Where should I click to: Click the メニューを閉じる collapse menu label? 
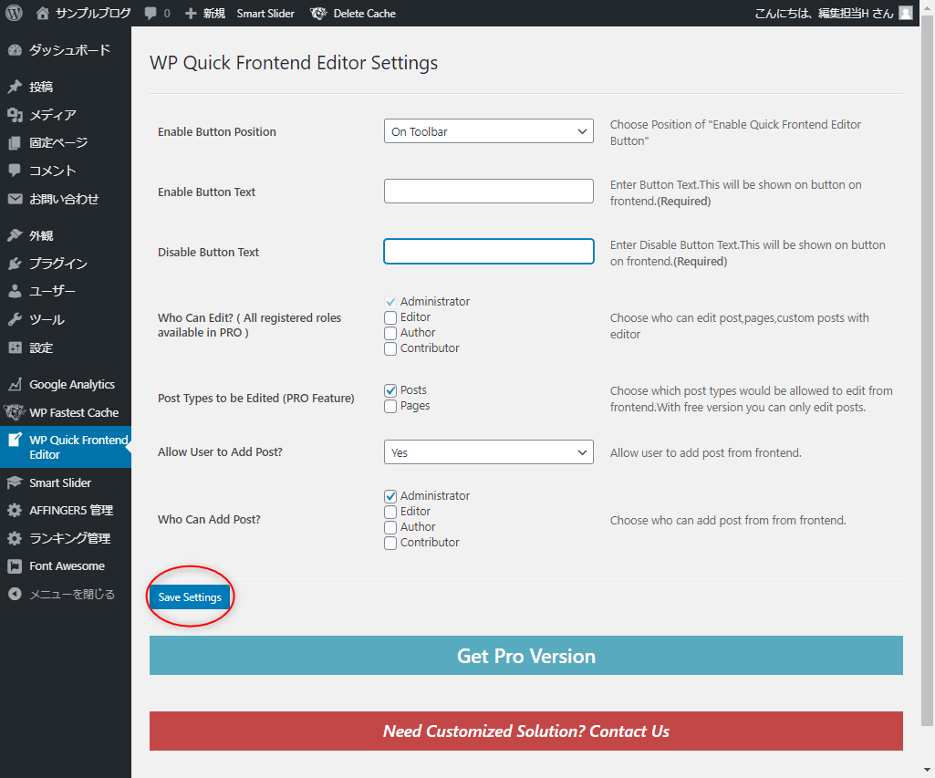[71, 595]
